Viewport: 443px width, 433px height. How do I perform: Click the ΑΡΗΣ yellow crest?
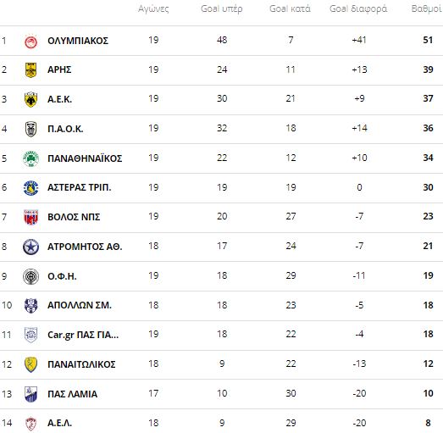pyautogui.click(x=30, y=69)
